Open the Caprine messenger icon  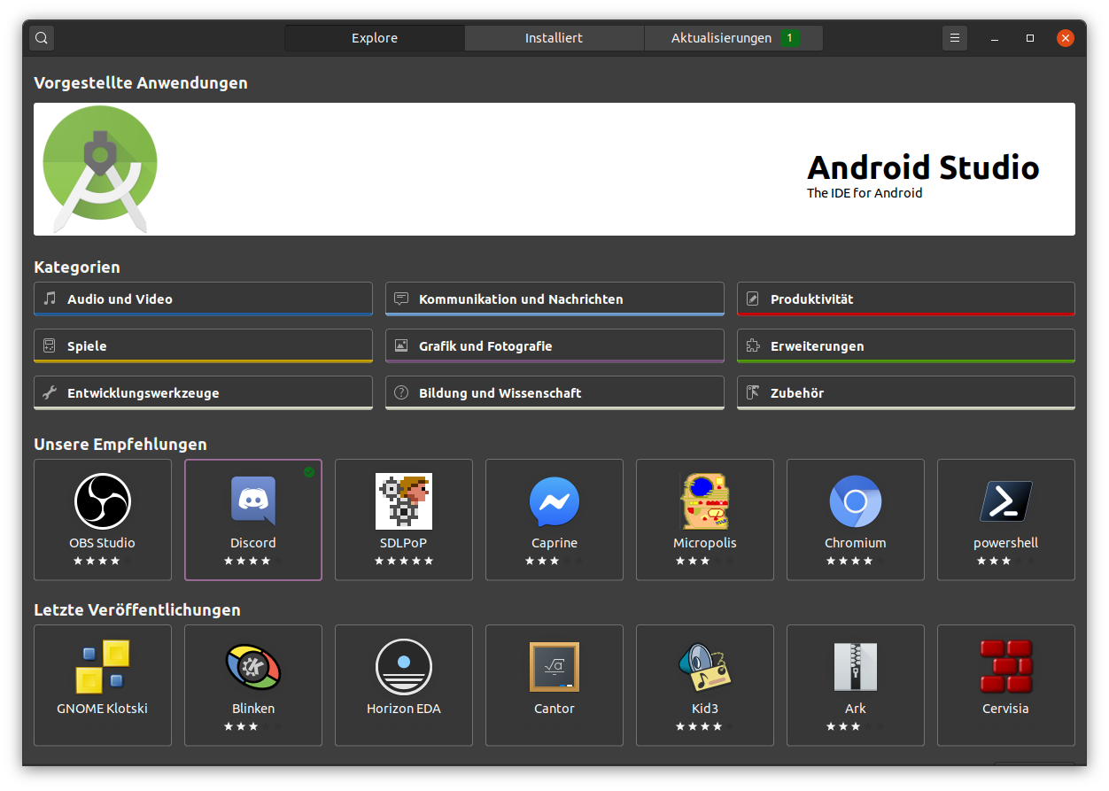[554, 501]
